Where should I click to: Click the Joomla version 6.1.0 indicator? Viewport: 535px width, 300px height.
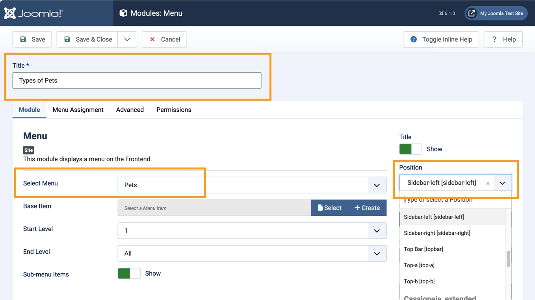(x=447, y=13)
